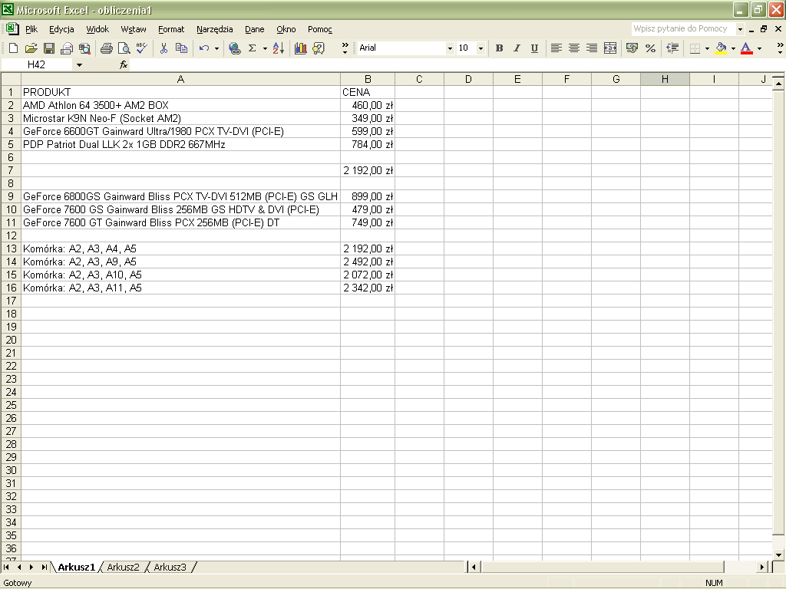Open the Edycja menu

click(61, 29)
